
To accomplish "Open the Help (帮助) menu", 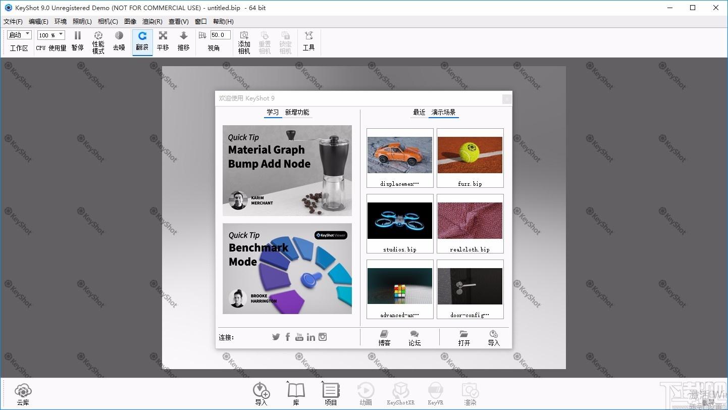I will click(x=223, y=22).
